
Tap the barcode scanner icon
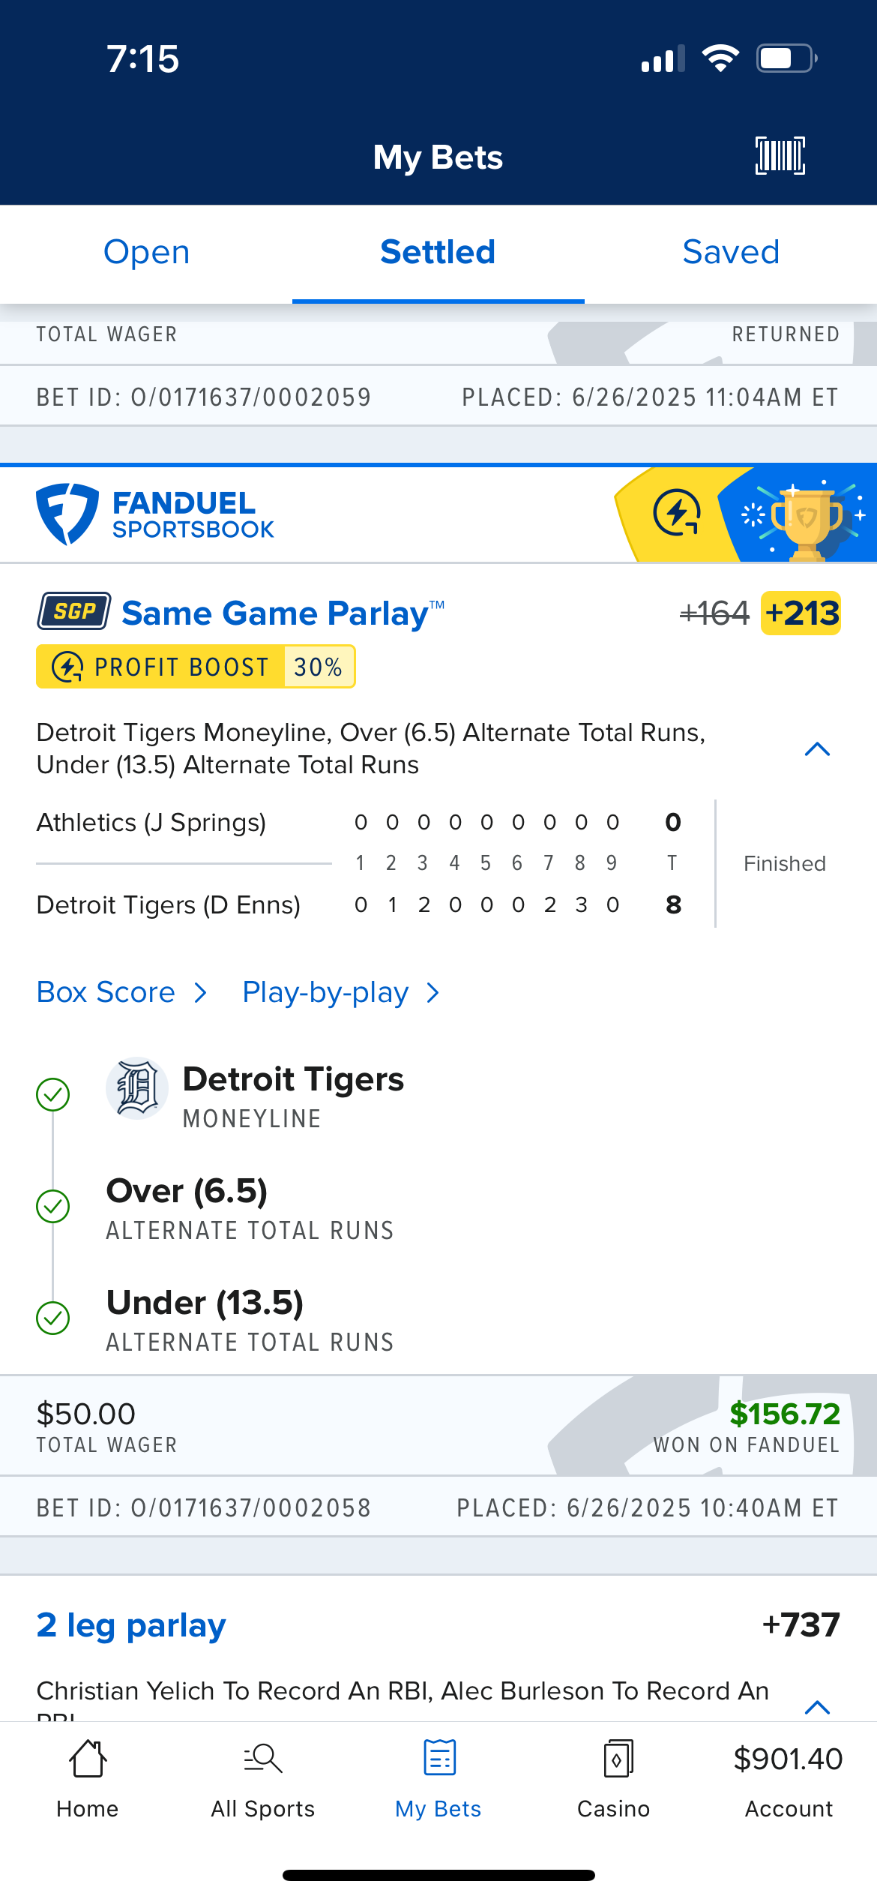780,156
